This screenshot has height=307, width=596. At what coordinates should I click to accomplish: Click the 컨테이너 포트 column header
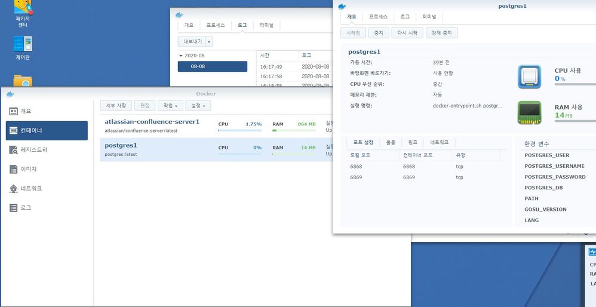coord(426,155)
